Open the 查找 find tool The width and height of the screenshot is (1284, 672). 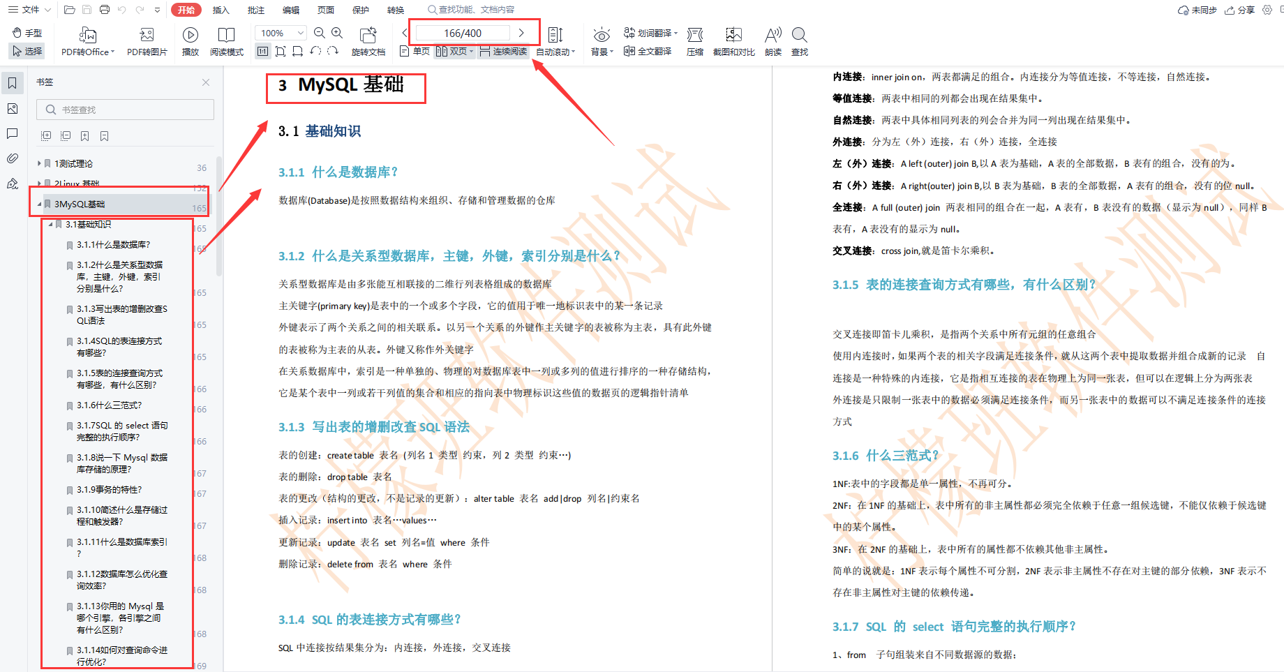(x=800, y=42)
